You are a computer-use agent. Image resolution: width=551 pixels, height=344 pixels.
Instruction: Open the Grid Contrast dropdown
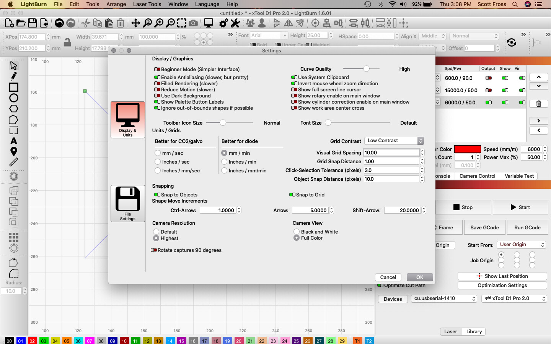[394, 141]
